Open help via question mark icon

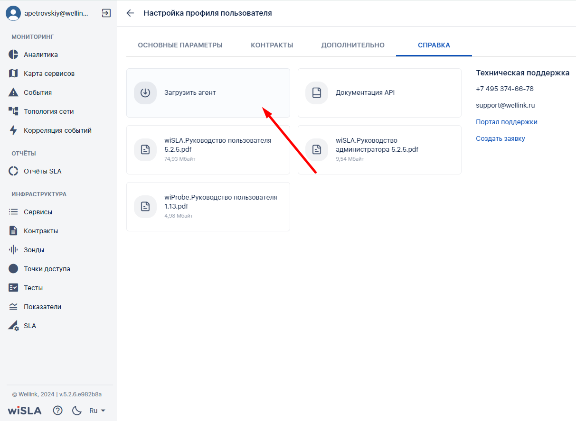pos(57,411)
